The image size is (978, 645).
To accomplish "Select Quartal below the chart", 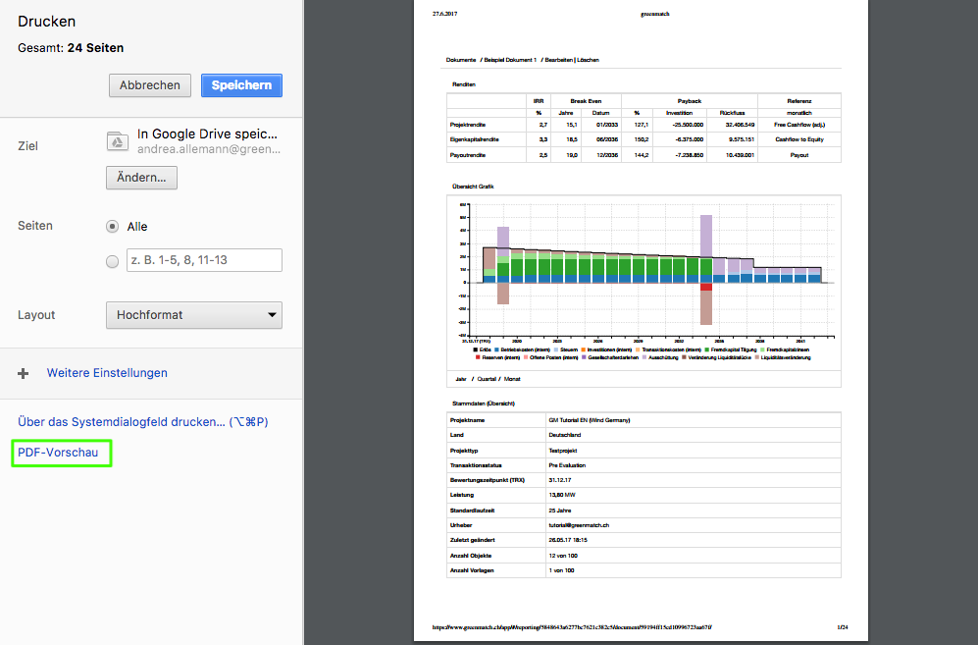I will tap(486, 378).
